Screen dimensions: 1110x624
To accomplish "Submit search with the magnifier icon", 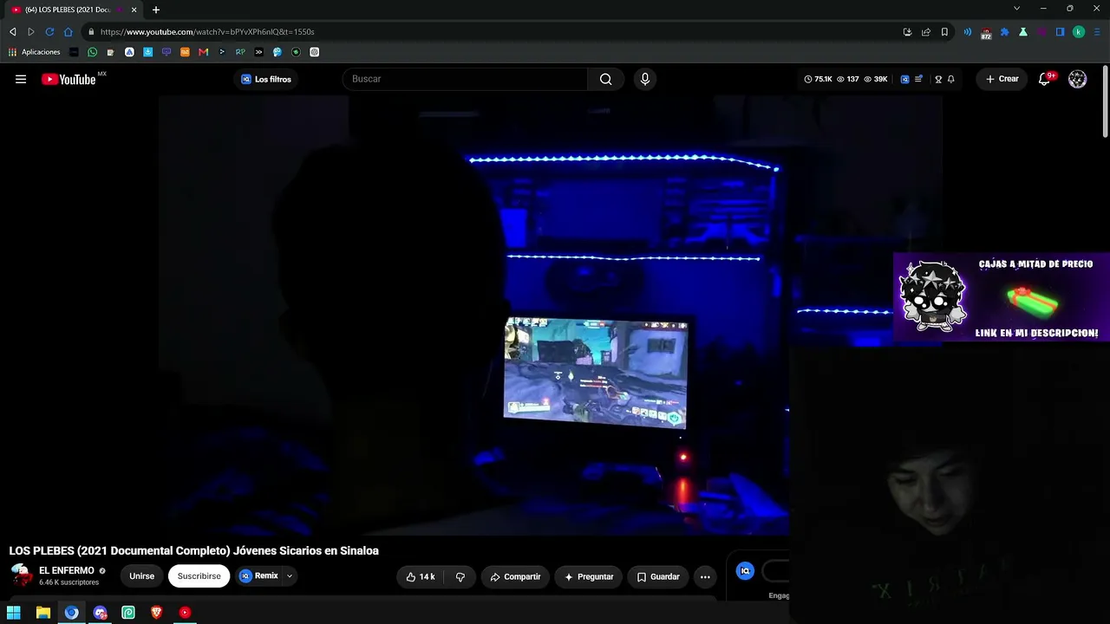I will click(605, 79).
